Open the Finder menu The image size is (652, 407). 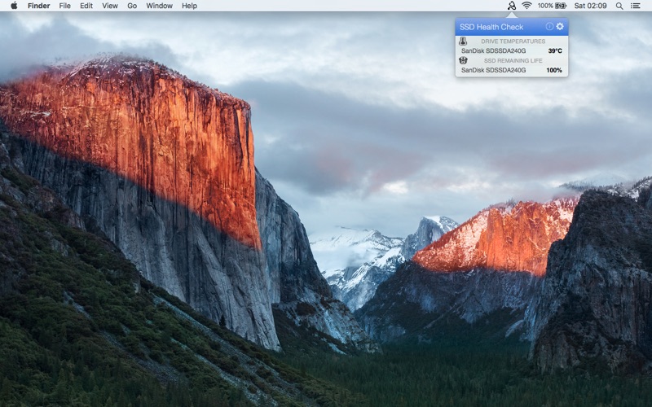pyautogui.click(x=38, y=6)
